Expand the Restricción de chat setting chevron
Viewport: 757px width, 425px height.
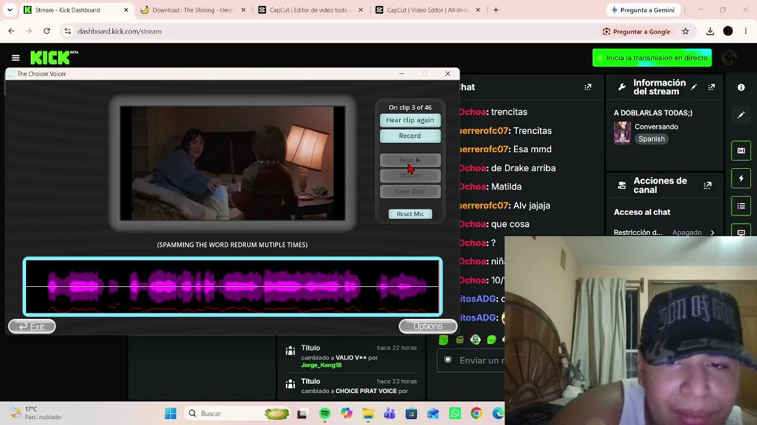[712, 233]
